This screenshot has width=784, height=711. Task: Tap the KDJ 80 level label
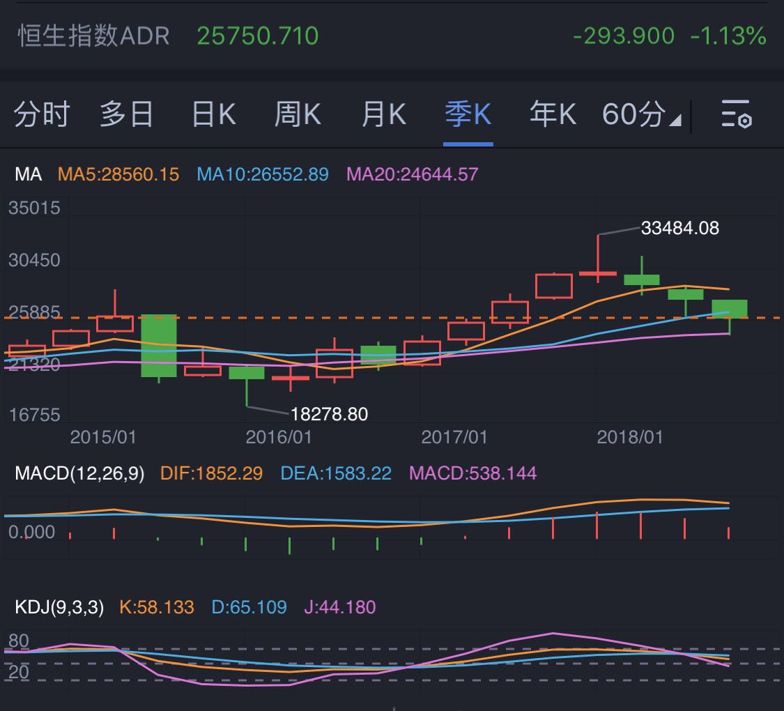(19, 641)
